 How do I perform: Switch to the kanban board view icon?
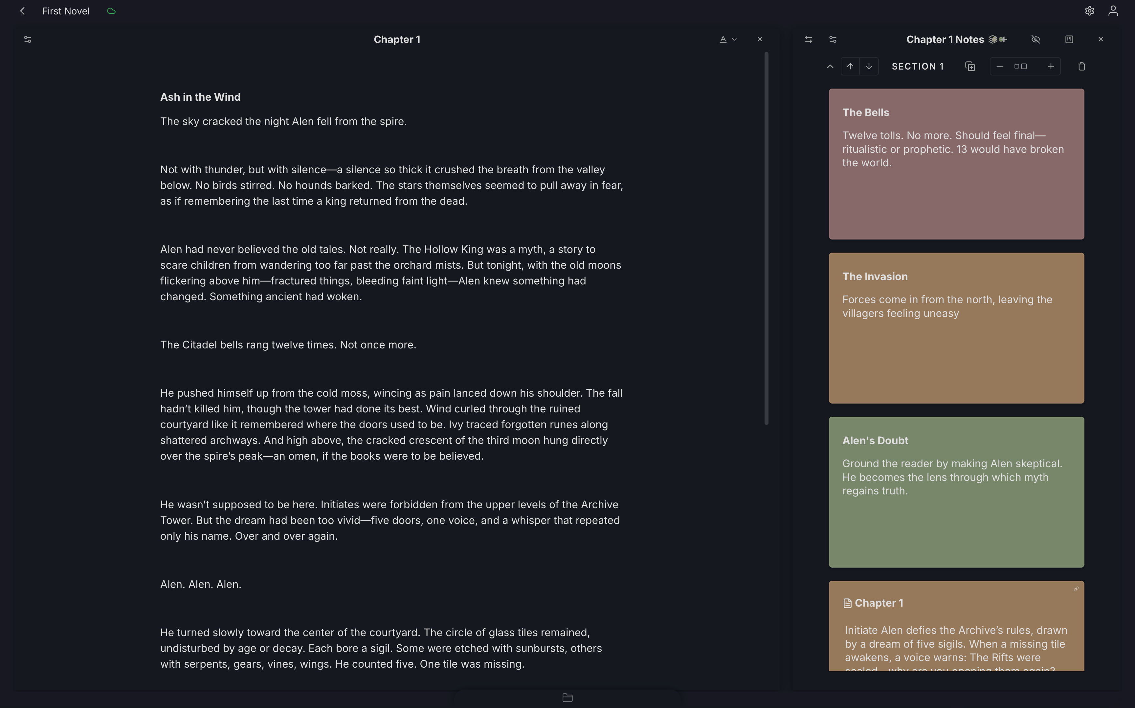1069,39
